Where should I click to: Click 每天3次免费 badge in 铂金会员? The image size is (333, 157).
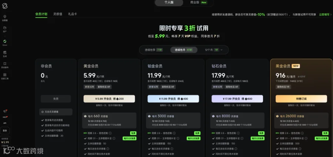[x=194, y=139]
